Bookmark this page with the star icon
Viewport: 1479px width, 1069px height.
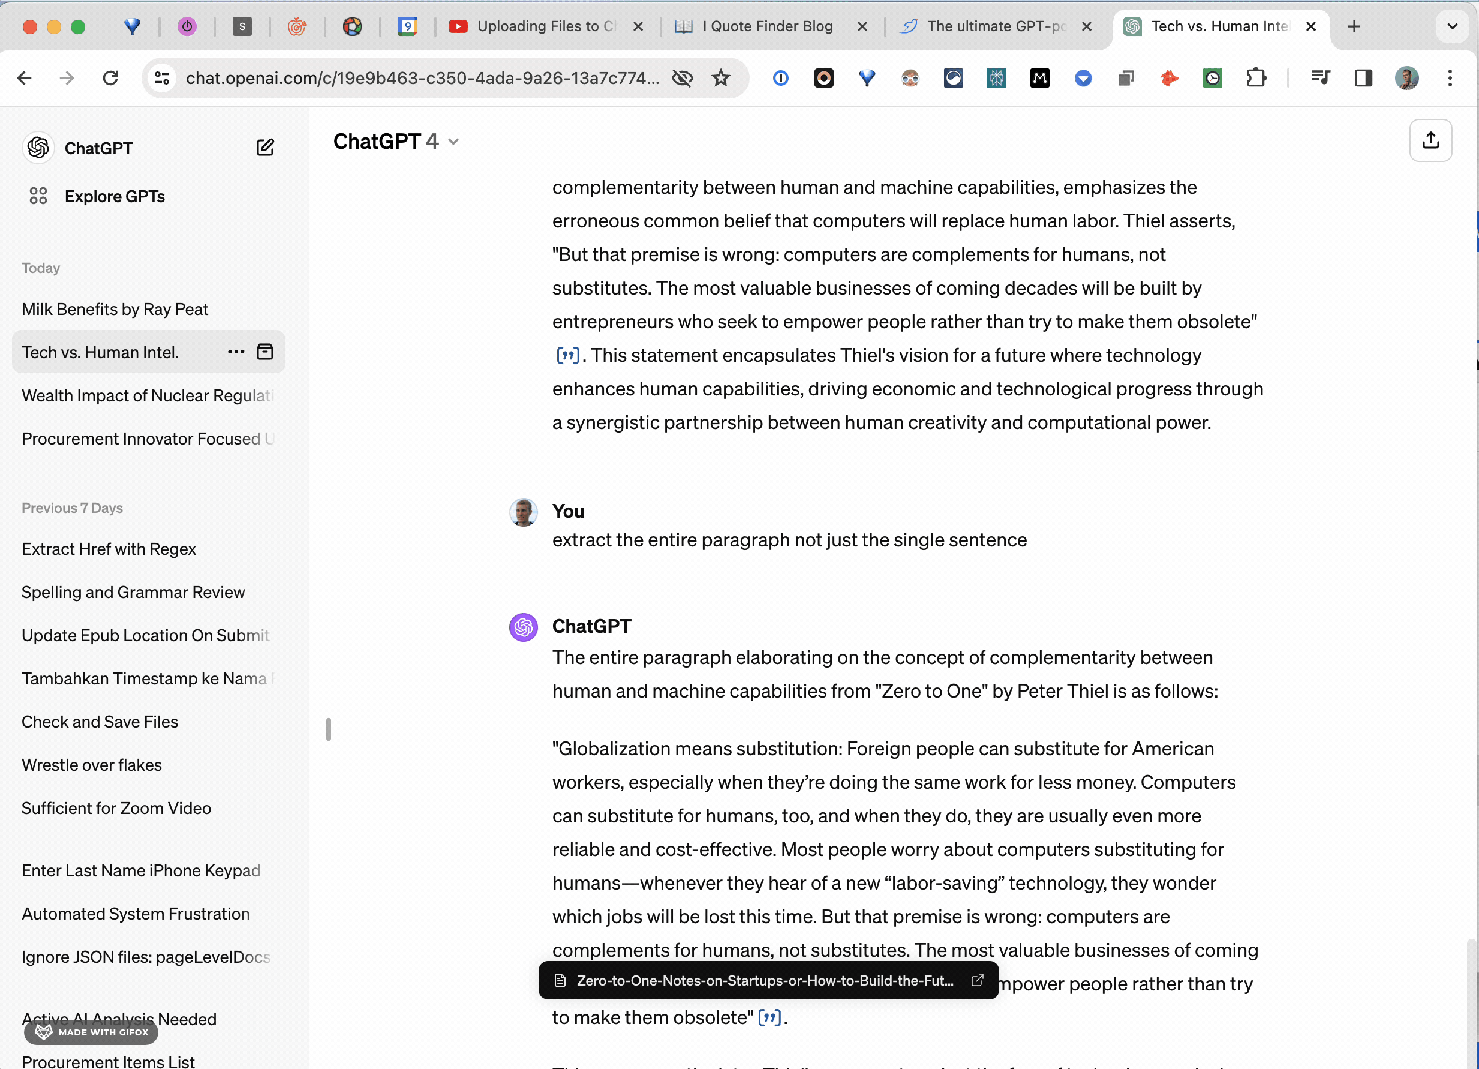point(720,78)
